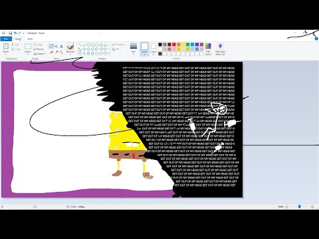Click the Cut button
The height and width of the screenshot is (239, 319).
(x=15, y=44)
